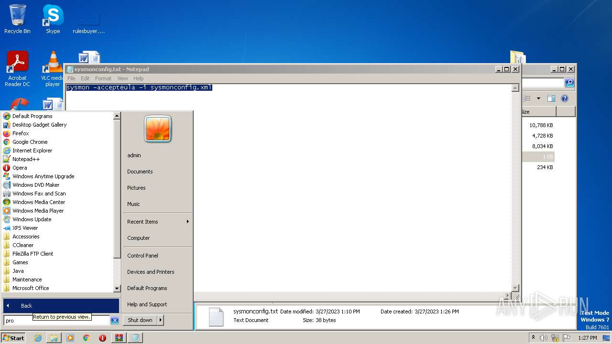
Task: Select the file sized 10,788 KB
Action: click(541, 125)
